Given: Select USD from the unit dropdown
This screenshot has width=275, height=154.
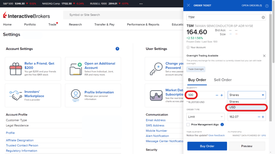Looking at the screenshot, I should click(x=247, y=107).
